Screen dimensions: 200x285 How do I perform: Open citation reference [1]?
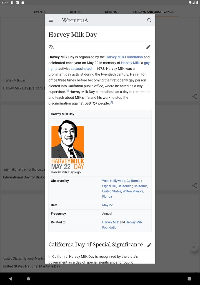pyautogui.click(x=67, y=91)
